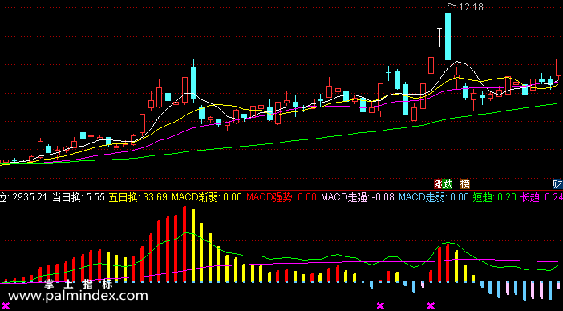The image size is (563, 311).
Task: Click the magenta X marker below the watermark
Action: pyautogui.click(x=6, y=305)
